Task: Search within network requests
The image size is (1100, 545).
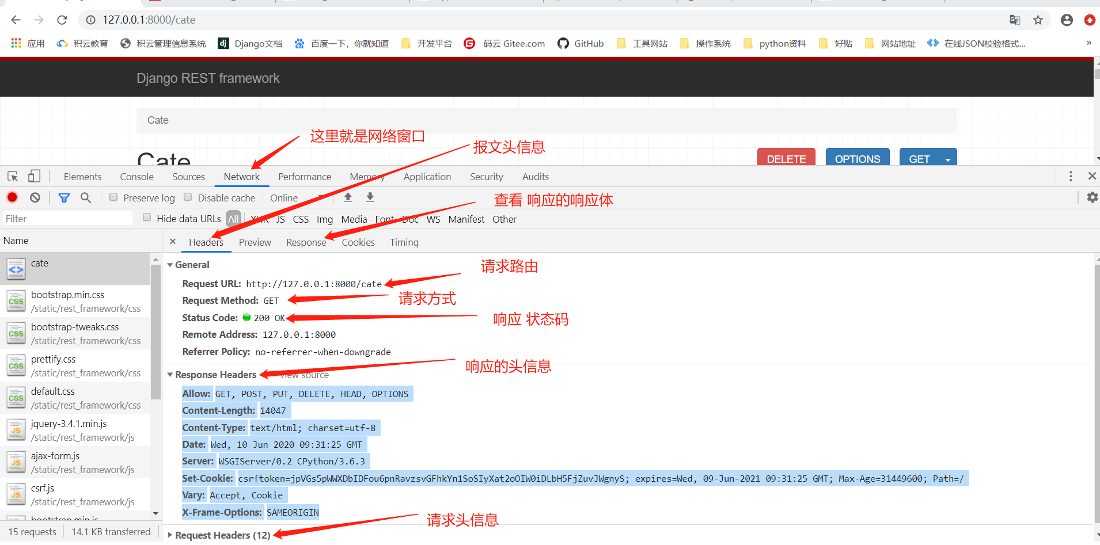Action: coord(86,197)
